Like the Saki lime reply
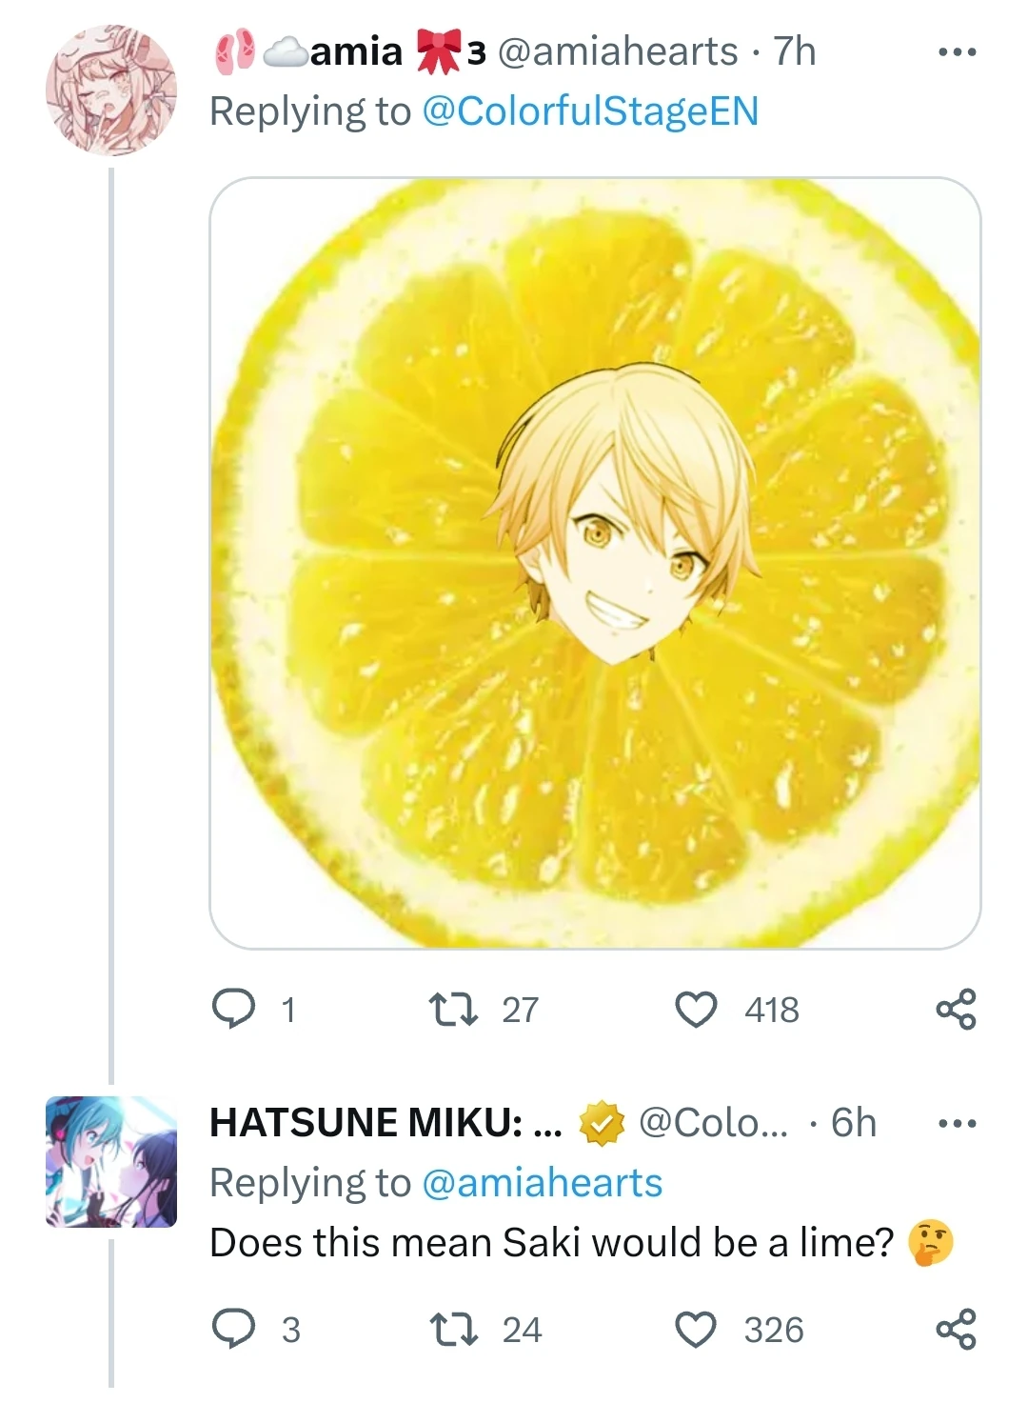This screenshot has width=1028, height=1403. [696, 1330]
